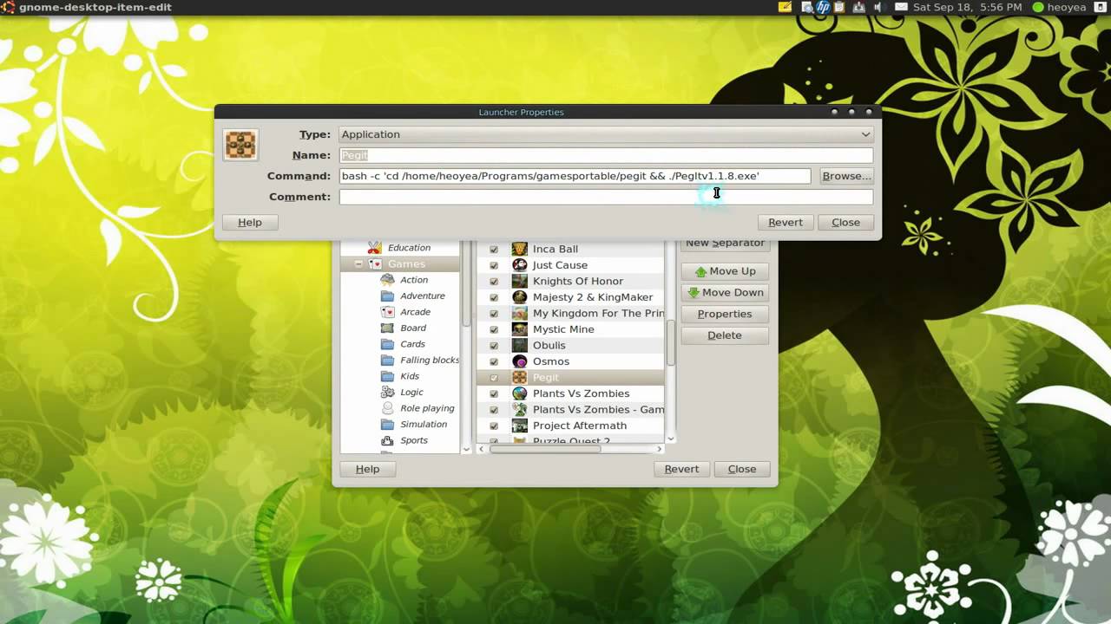Select the Sports category icon
The height and width of the screenshot is (624, 1111).
click(x=387, y=440)
